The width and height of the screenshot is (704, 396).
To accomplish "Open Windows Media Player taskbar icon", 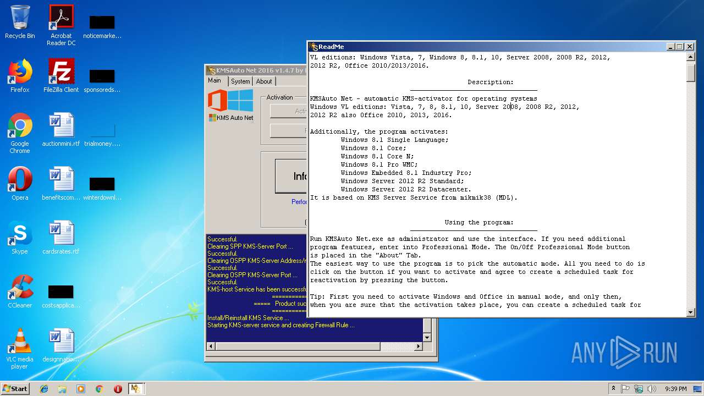I will click(x=81, y=389).
